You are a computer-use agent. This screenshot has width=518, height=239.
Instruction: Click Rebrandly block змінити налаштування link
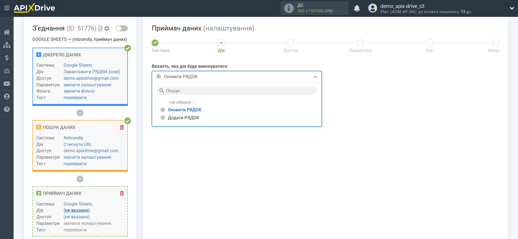tap(88, 157)
